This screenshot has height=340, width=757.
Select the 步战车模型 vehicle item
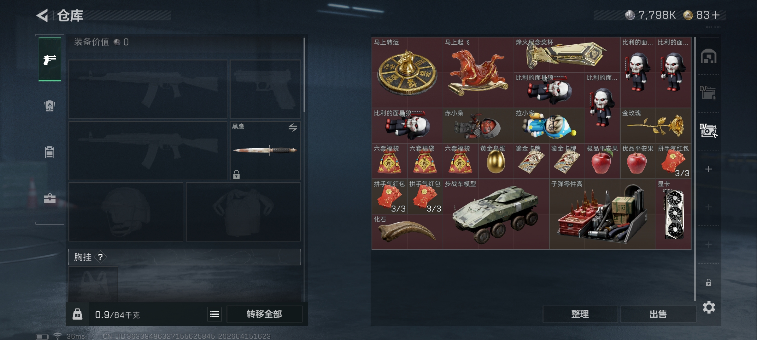point(496,214)
